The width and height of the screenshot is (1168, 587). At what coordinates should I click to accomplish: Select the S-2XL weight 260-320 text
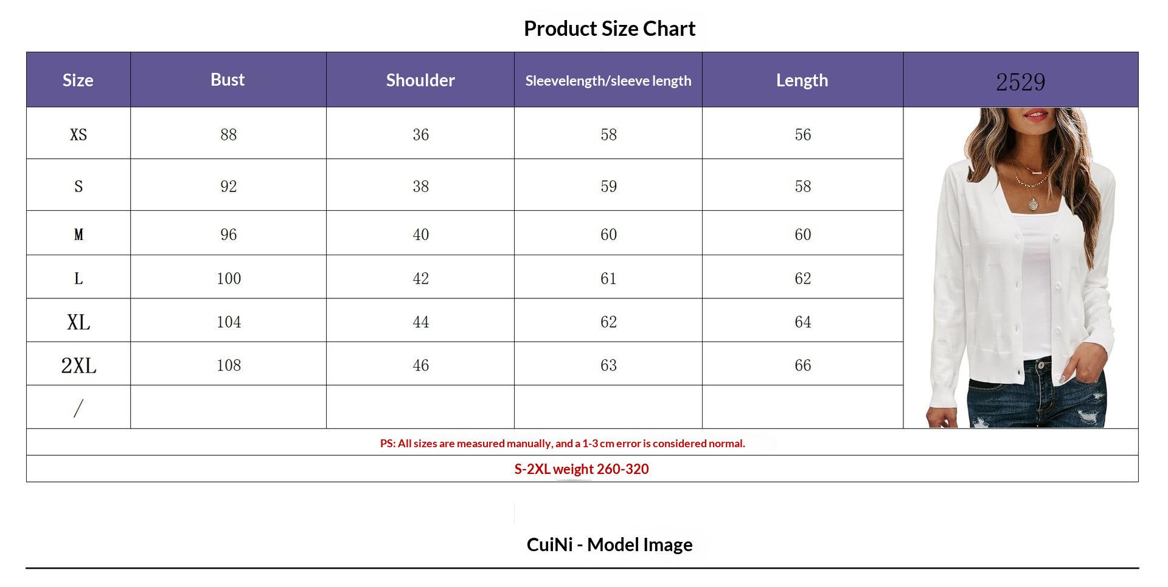(x=582, y=469)
